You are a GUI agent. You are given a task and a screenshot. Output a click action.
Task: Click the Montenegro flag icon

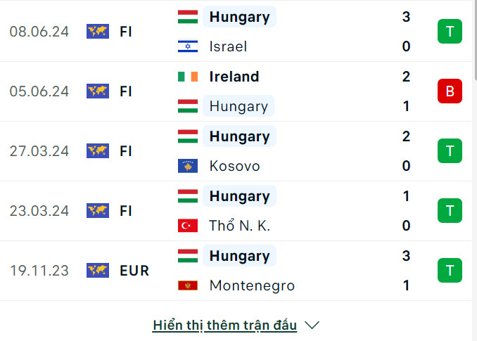click(x=188, y=286)
